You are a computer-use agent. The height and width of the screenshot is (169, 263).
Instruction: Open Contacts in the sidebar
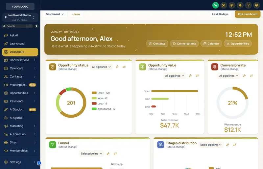click(20, 76)
